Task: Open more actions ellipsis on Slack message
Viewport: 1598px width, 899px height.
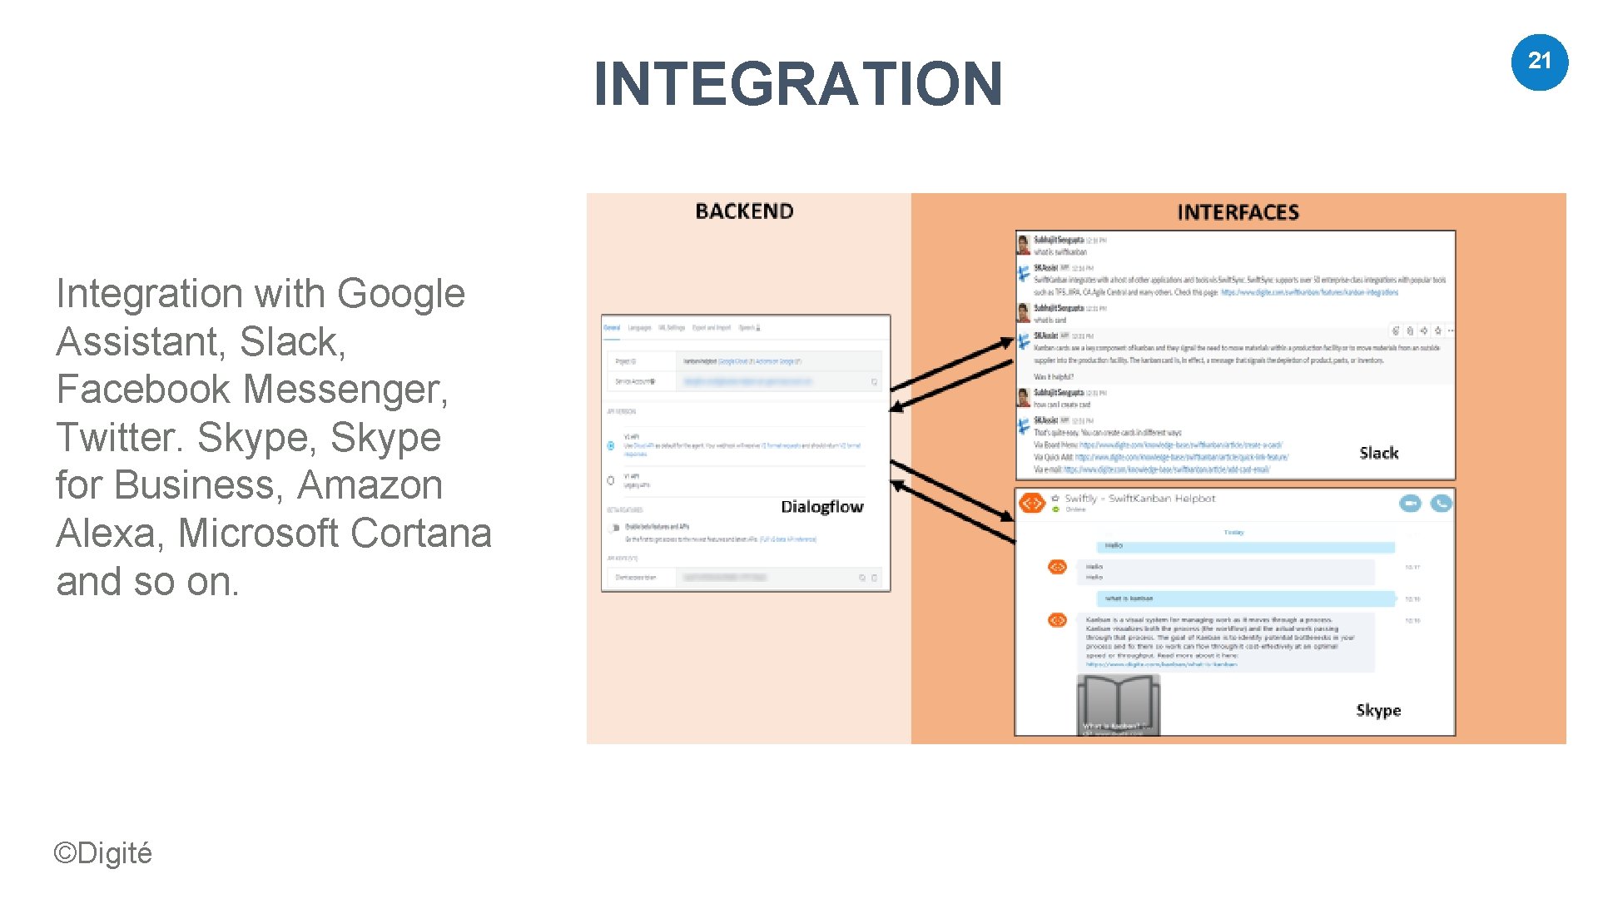Action: (x=1451, y=330)
